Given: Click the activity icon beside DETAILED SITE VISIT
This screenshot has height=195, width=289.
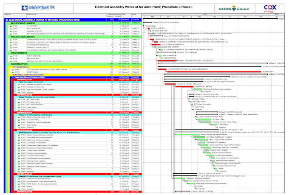Looking at the screenshot, I should point(11,31).
